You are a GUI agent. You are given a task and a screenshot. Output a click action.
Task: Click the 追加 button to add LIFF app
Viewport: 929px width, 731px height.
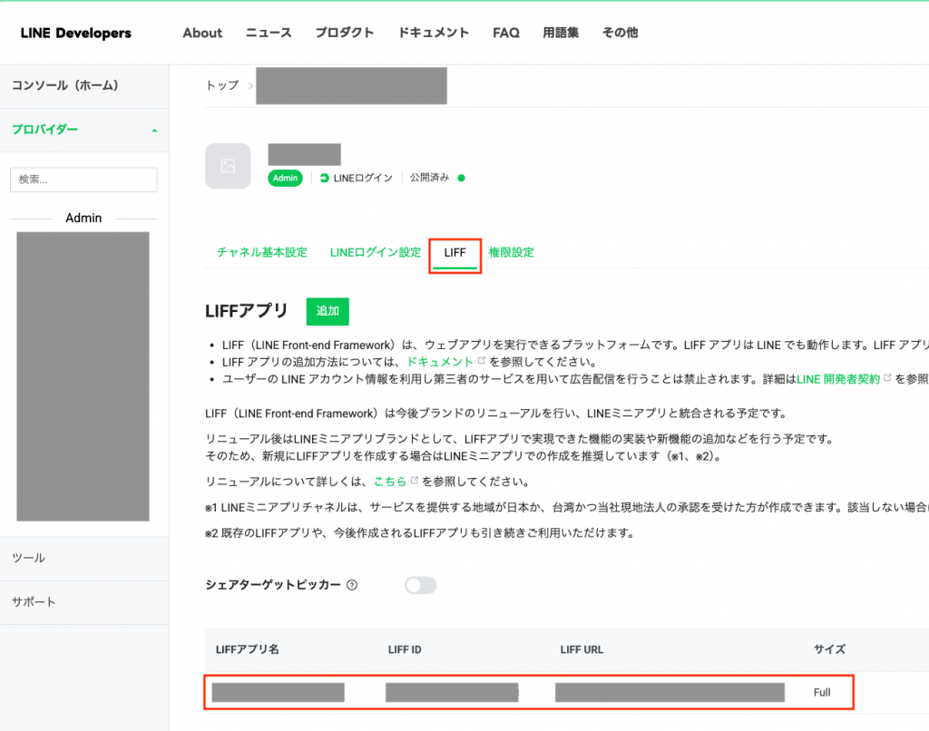[x=328, y=311]
